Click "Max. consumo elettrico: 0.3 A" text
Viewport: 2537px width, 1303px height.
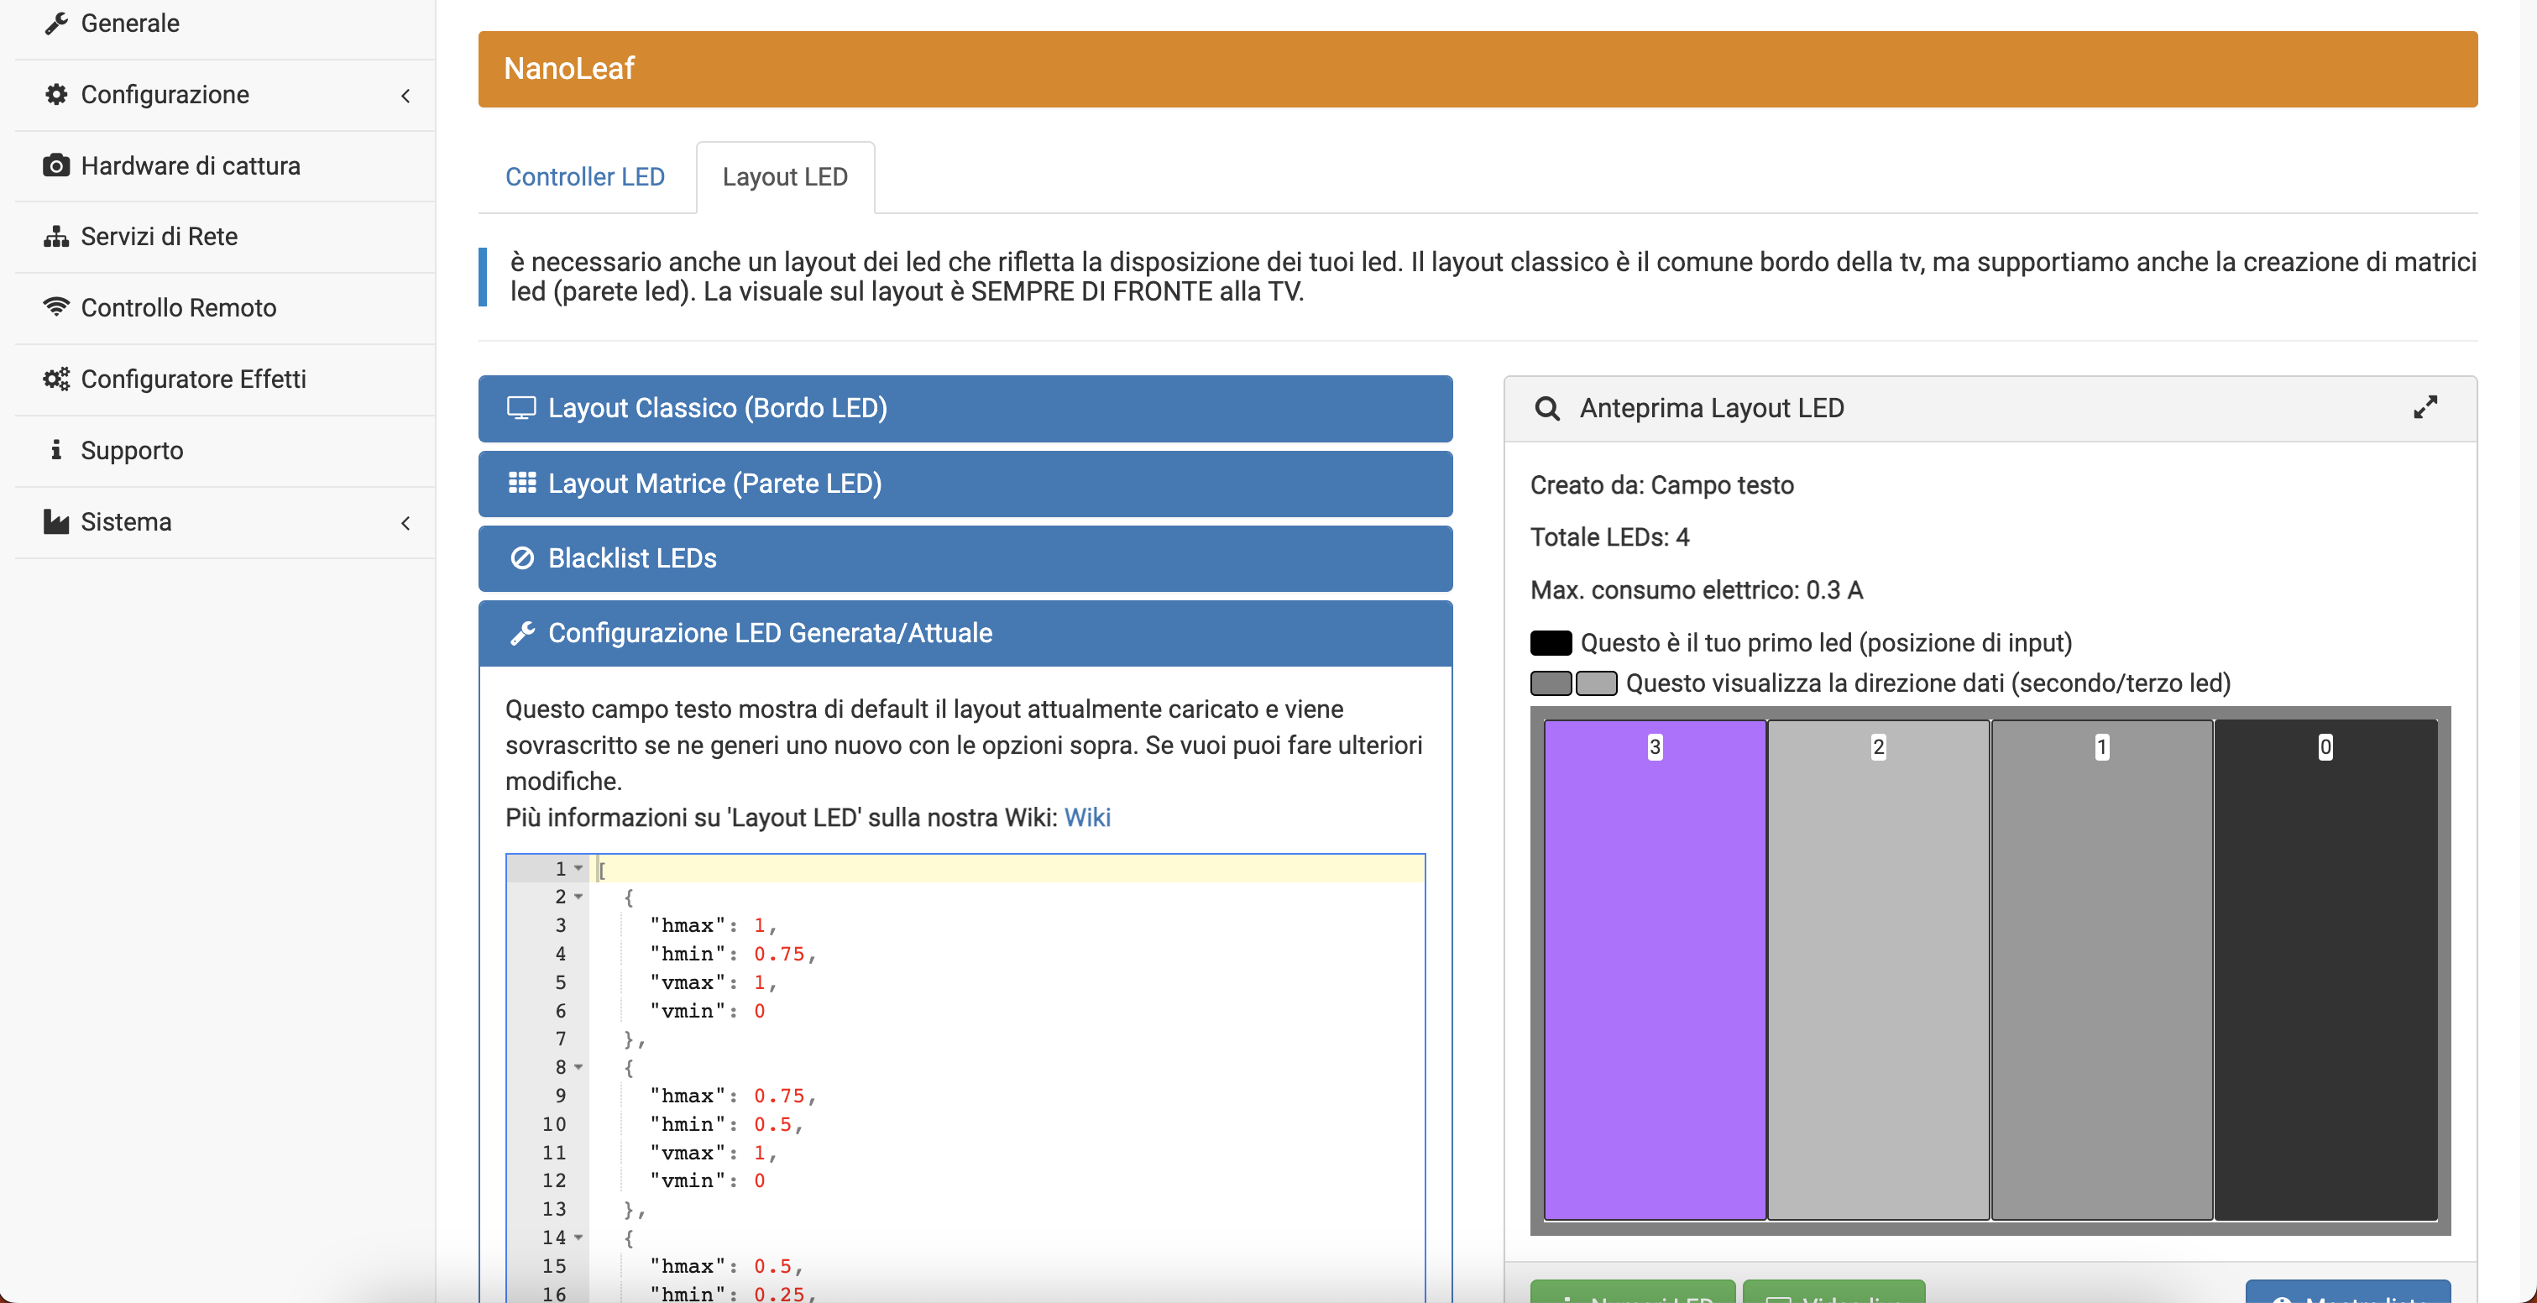coord(1696,590)
